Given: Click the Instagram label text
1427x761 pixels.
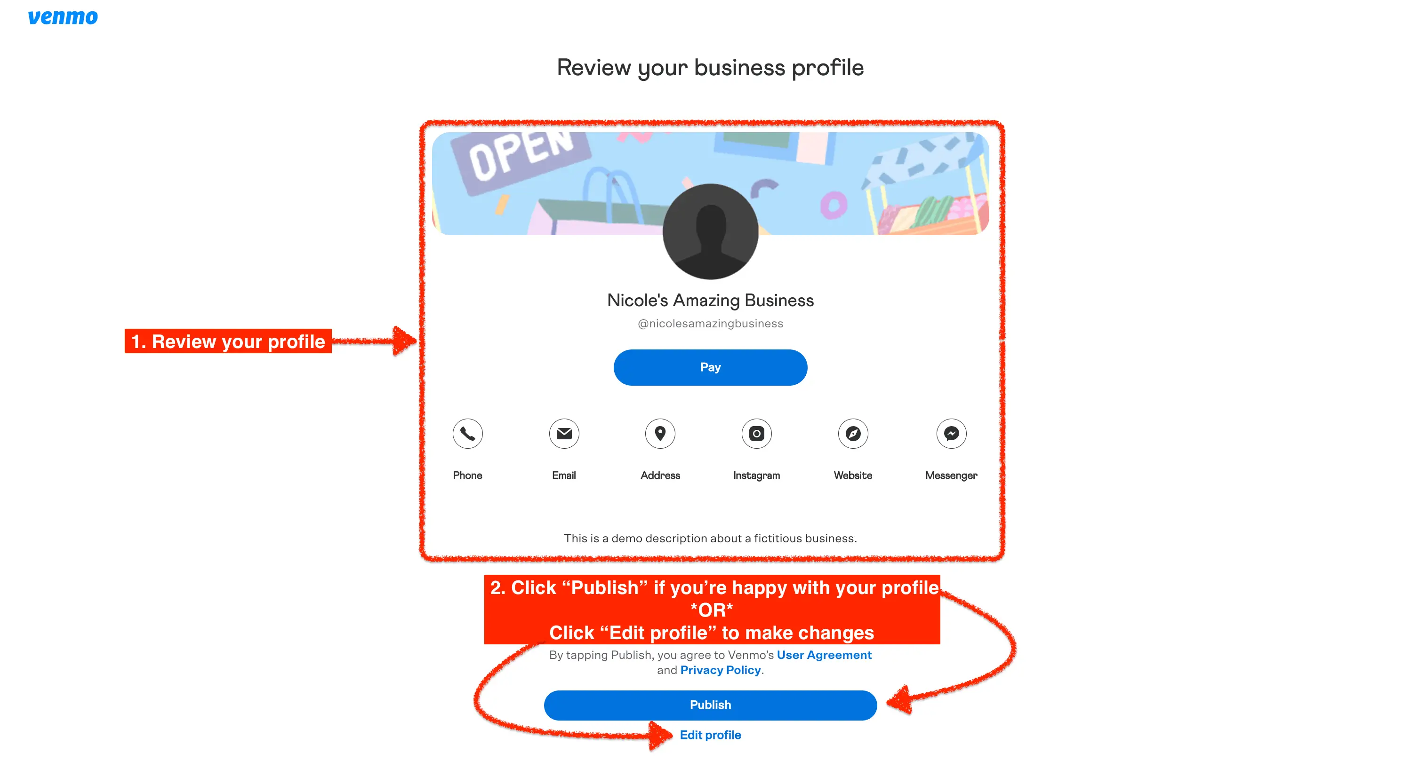Looking at the screenshot, I should 757,476.
